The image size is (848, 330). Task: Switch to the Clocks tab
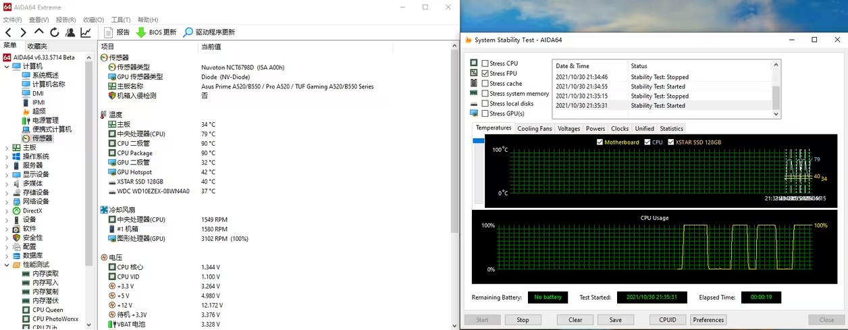(620, 128)
